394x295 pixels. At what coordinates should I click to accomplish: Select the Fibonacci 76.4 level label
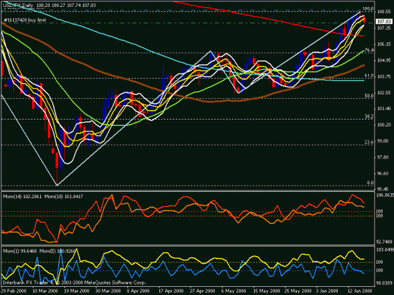point(369,50)
